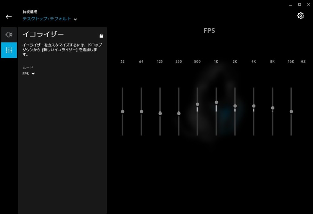Click the back arrow icon
This screenshot has height=214, width=313.
tap(9, 17)
